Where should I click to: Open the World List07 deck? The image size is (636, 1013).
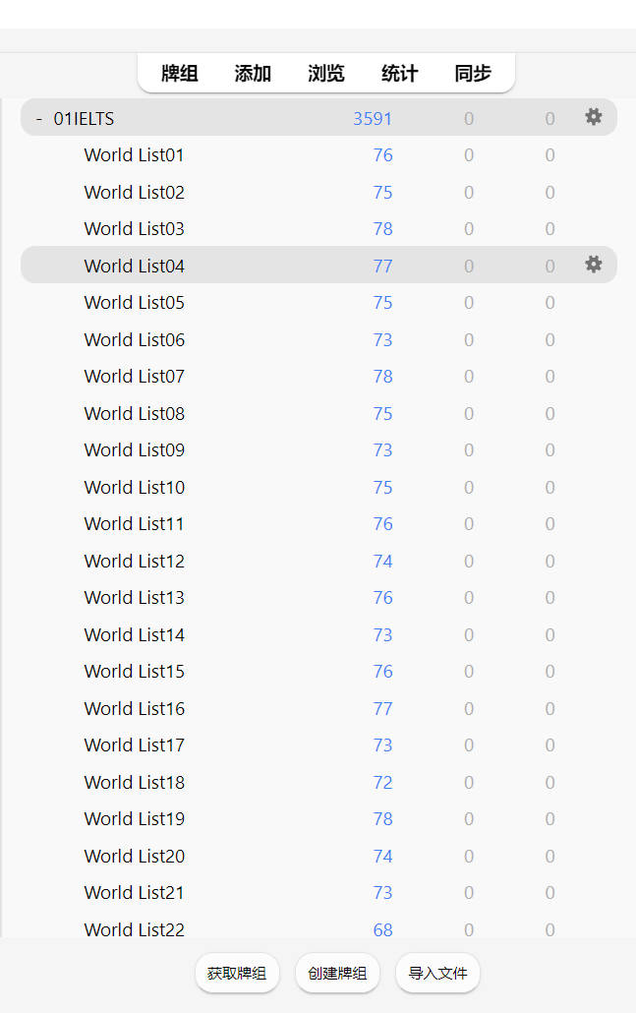click(134, 377)
